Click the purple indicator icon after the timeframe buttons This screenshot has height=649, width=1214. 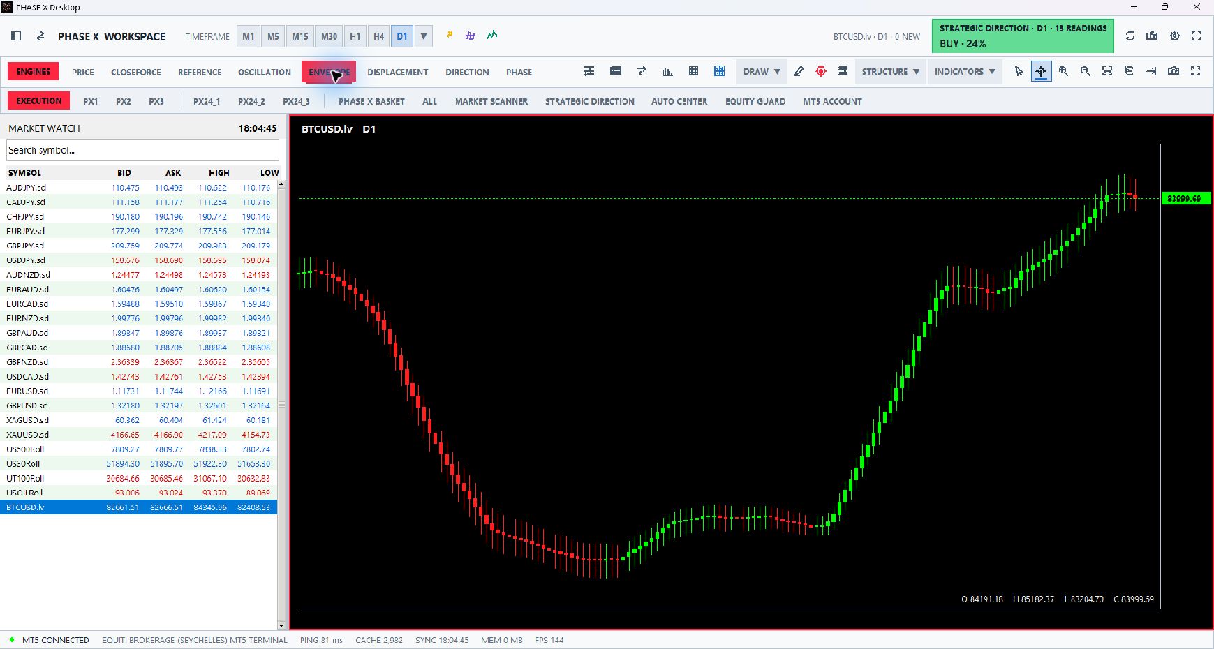pos(471,35)
